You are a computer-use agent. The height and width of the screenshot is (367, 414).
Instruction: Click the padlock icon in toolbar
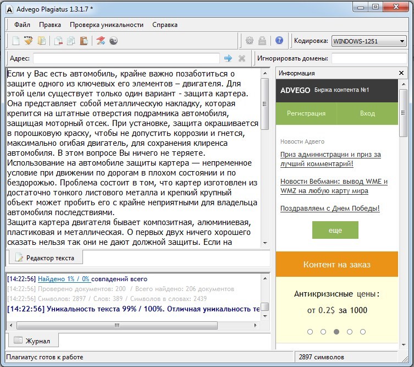[x=262, y=40]
